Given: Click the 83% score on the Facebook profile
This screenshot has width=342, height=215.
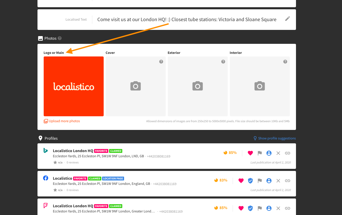Looking at the screenshot, I should [x=221, y=180].
